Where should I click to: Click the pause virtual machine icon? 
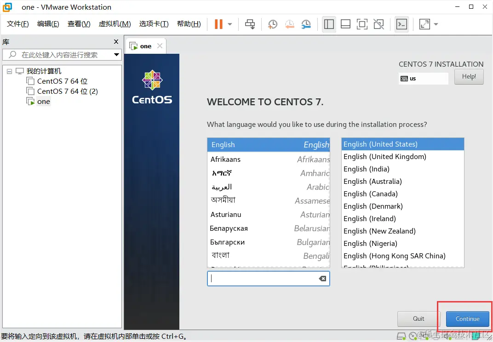218,24
